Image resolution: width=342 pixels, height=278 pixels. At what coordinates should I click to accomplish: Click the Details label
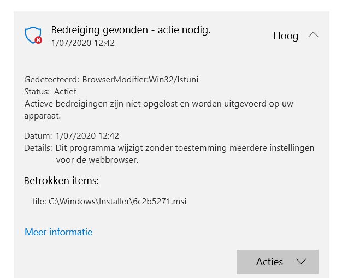38,148
